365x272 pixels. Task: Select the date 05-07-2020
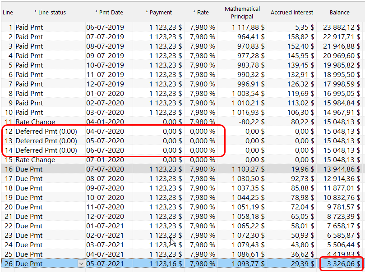(x=105, y=141)
